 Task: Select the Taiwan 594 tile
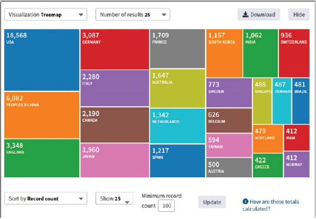click(229, 145)
